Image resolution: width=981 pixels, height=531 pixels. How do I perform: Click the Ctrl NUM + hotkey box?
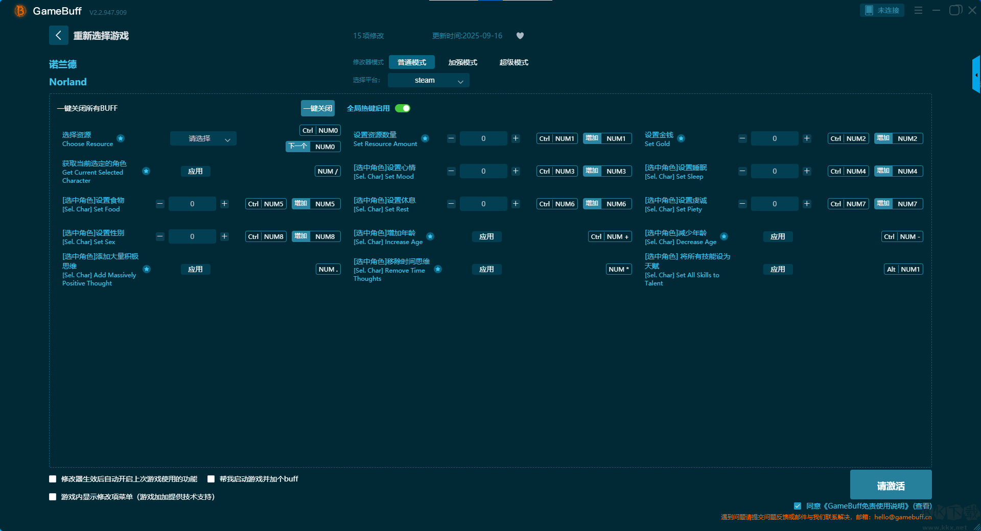610,236
